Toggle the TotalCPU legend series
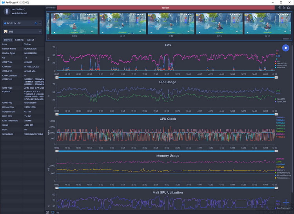Viewport: 294px width, 214px height. [x=280, y=102]
